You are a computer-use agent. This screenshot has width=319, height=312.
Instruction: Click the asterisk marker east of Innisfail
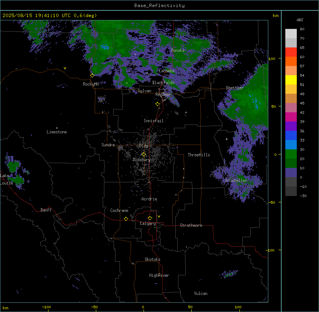coord(186,112)
